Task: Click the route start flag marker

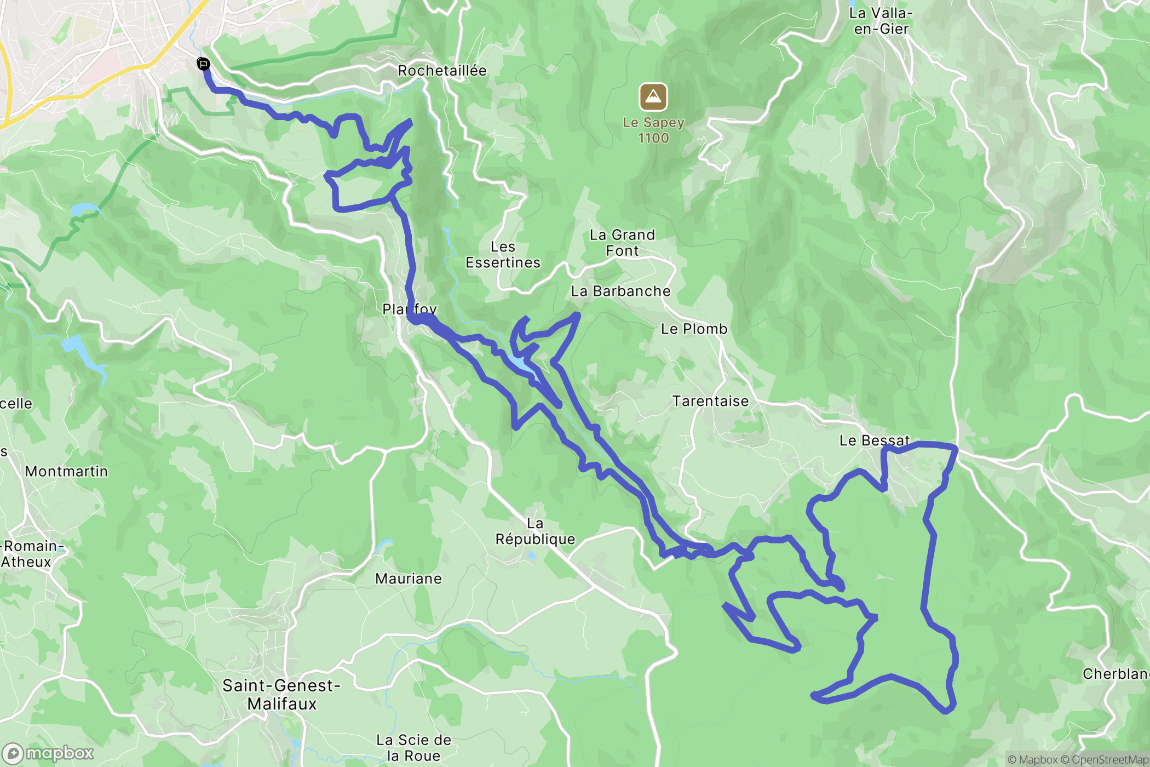Action: click(203, 64)
